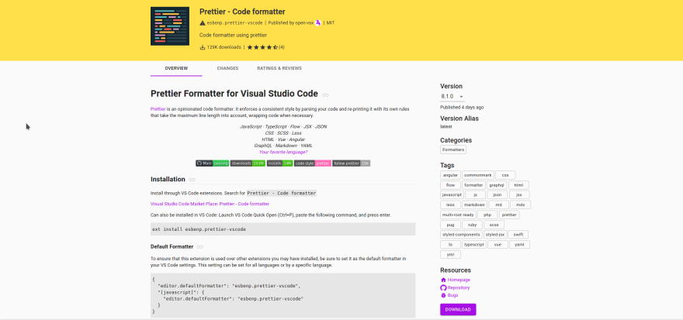Click the bug icon beside Bugs

[443, 295]
